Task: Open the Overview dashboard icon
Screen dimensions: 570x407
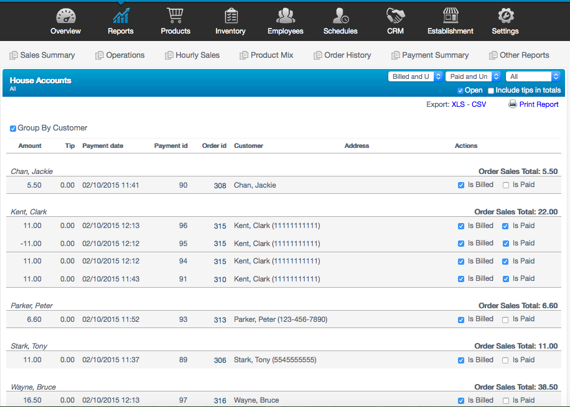Action: point(65,16)
